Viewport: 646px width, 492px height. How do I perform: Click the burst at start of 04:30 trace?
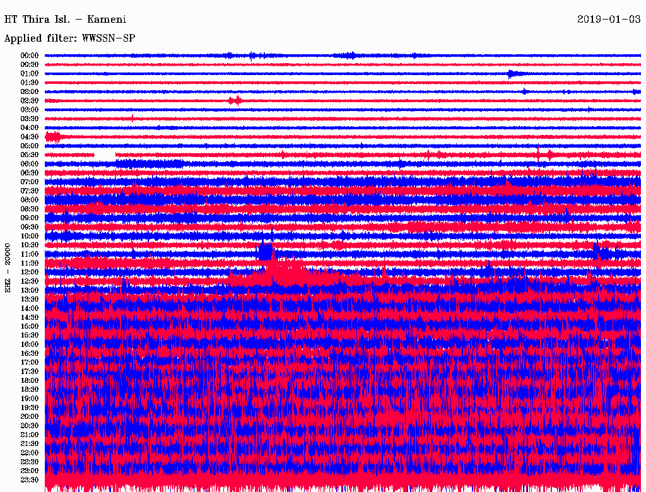click(x=53, y=137)
